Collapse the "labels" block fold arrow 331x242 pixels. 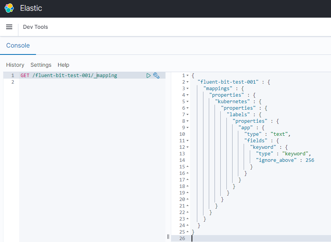tap(187, 115)
